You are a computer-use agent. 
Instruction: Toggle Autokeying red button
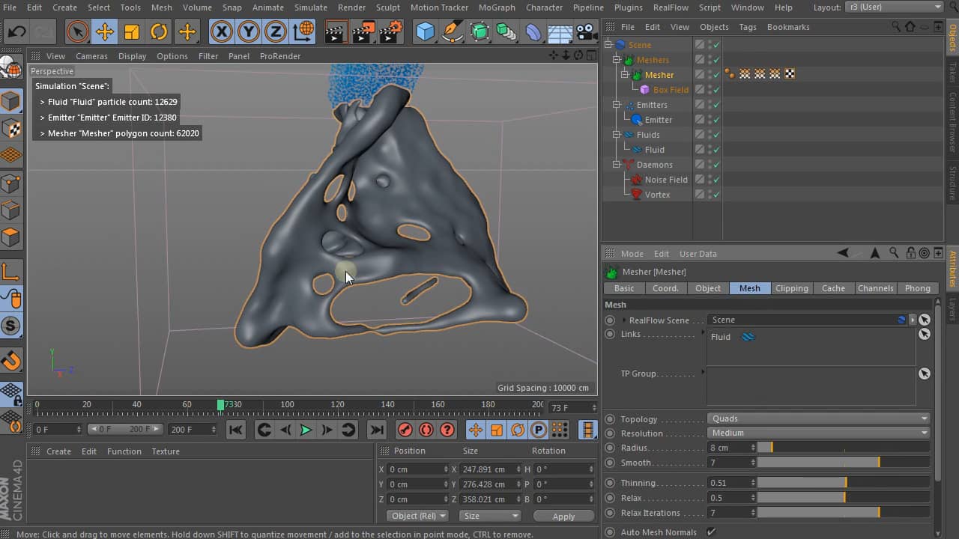426,430
